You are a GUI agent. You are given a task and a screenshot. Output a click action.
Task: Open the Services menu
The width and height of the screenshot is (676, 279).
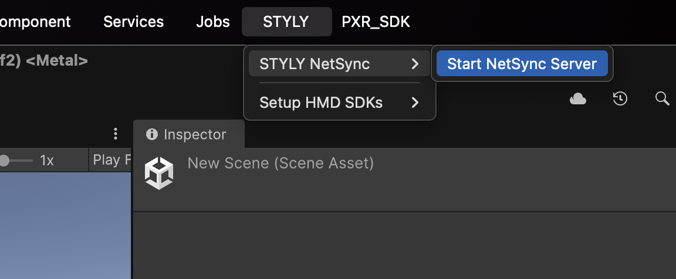click(133, 22)
